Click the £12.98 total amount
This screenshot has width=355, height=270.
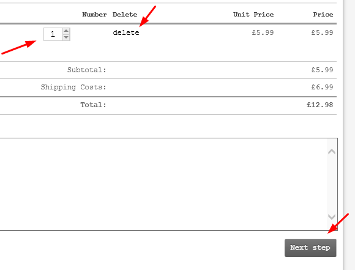[x=320, y=105]
